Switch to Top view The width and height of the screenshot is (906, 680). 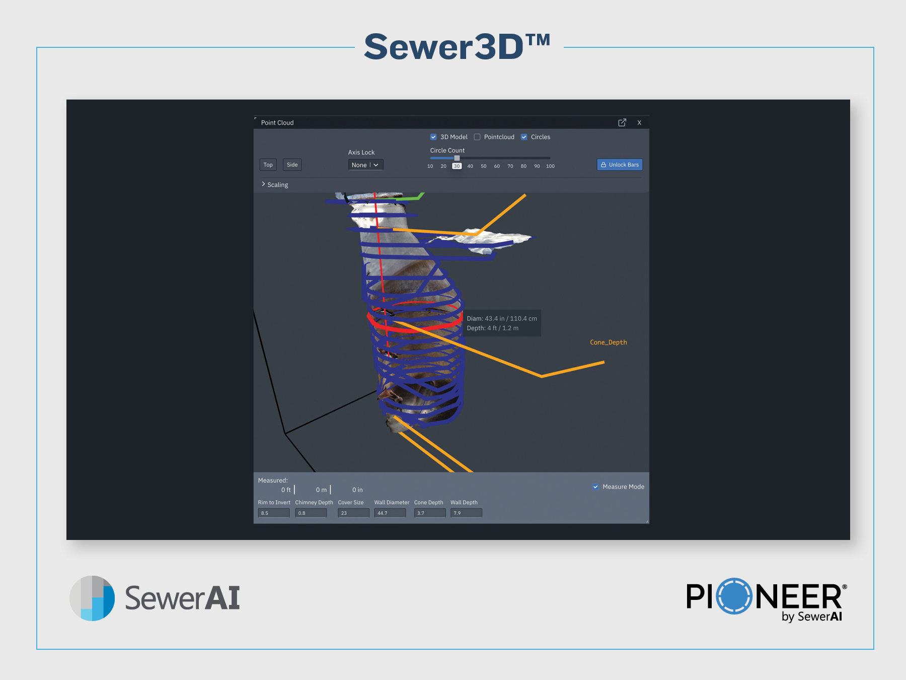point(268,165)
